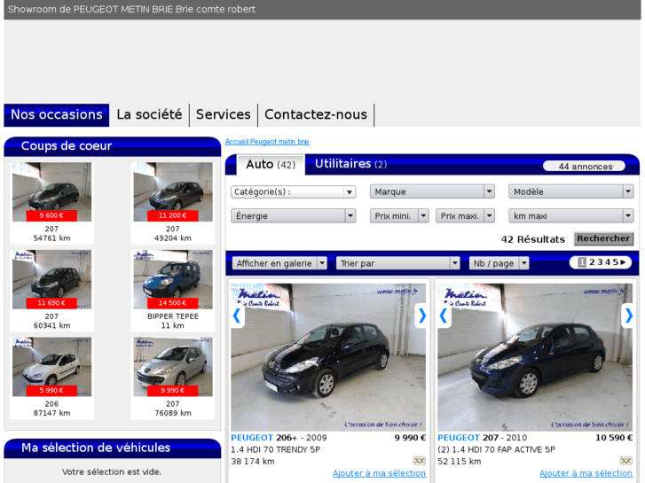The width and height of the screenshot is (645, 483).
Task: Click the Rechercher button
Action: click(603, 238)
